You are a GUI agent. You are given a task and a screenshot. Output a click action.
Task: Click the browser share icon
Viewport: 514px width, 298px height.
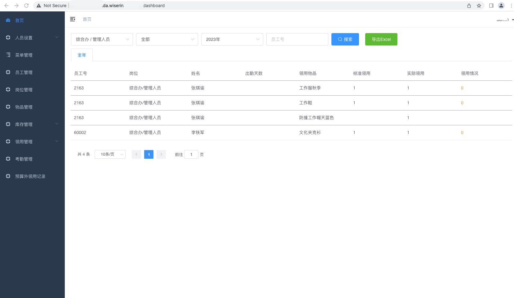[469, 6]
